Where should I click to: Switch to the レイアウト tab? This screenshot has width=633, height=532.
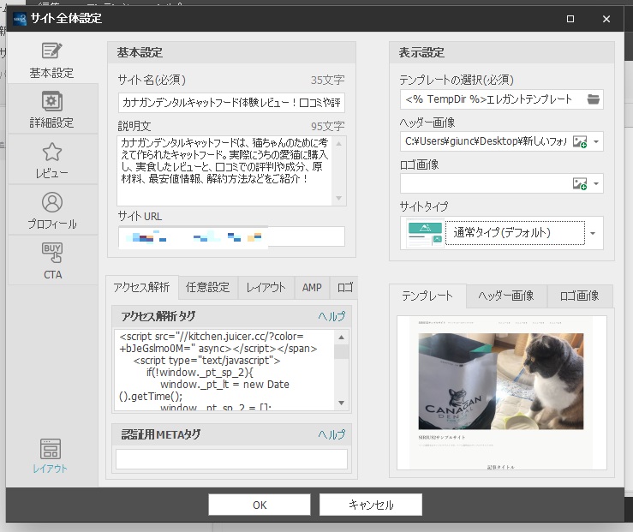point(266,287)
